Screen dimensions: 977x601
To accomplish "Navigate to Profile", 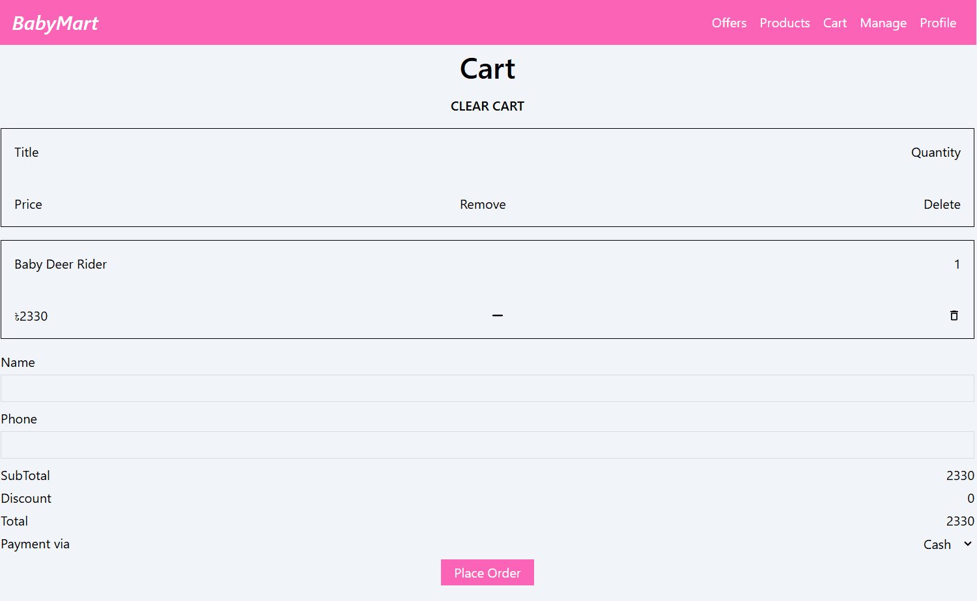I will tap(937, 23).
